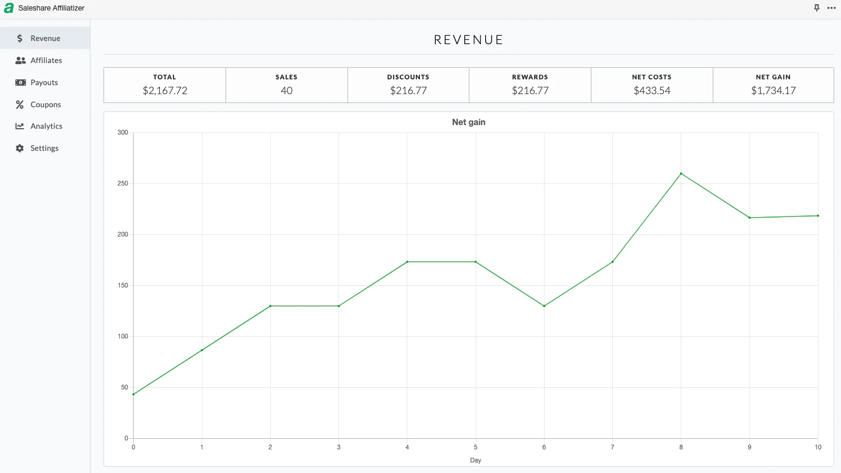Screen dimensions: 841x473
Task: Click the dollar sign Revenue icon
Action: pos(20,38)
